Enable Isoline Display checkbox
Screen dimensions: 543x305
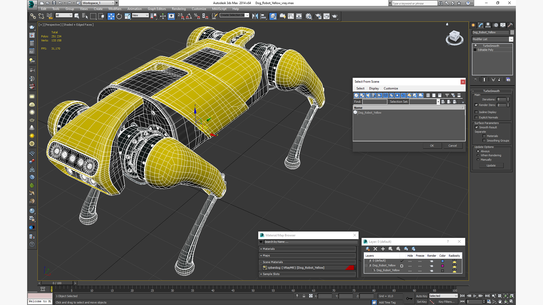click(x=476, y=112)
